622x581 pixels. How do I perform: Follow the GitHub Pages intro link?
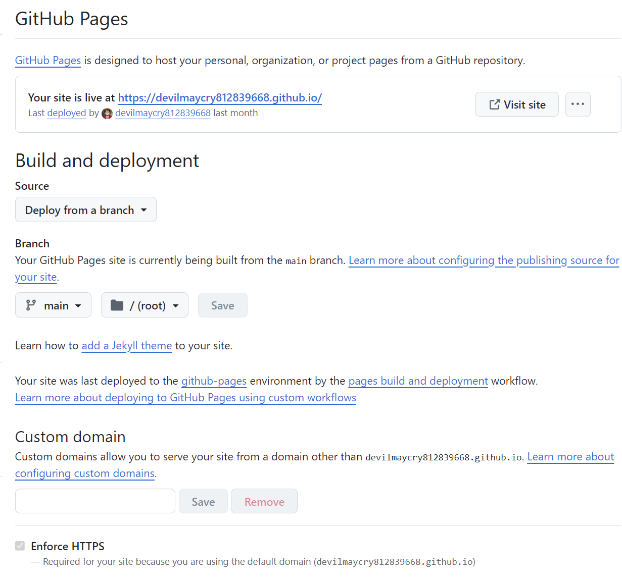coord(48,61)
